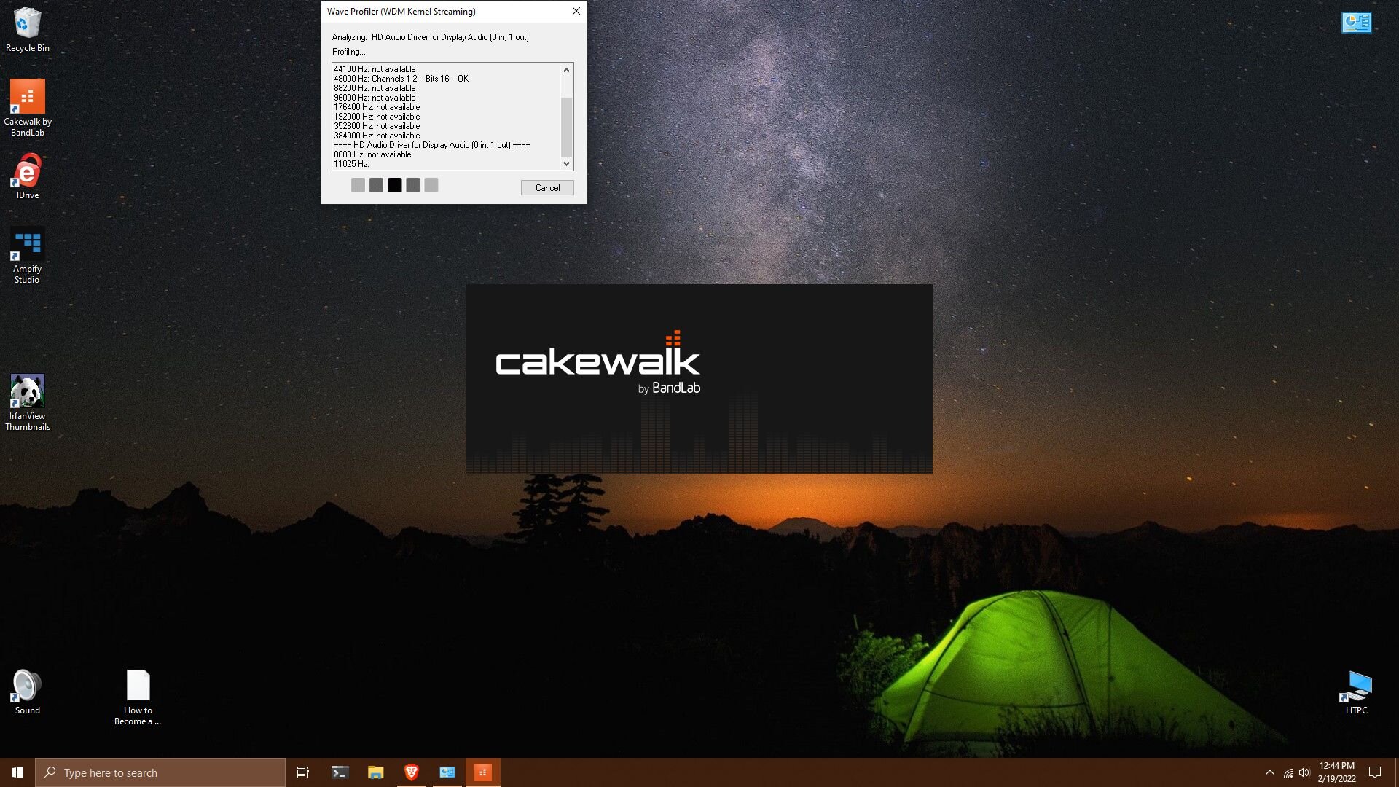Click the volume icon in the system tray
This screenshot has width=1399, height=787.
pos(1303,772)
